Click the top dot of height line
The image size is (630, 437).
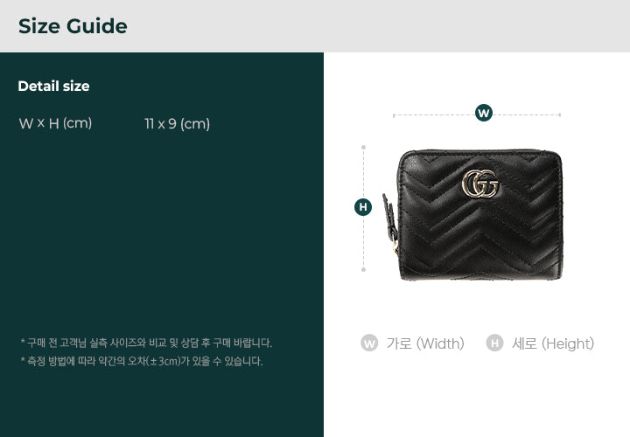pos(364,148)
